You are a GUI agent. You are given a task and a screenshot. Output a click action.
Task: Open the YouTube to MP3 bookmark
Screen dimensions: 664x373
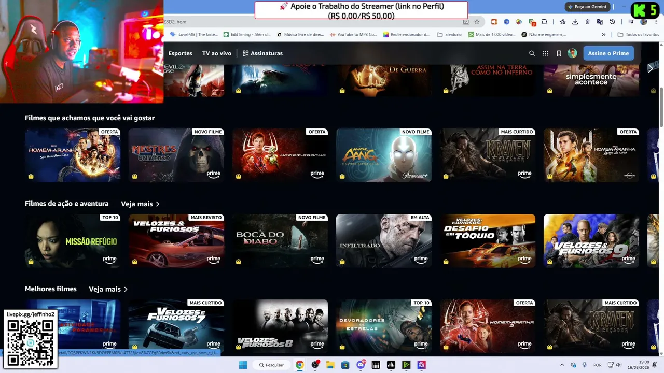pos(353,35)
